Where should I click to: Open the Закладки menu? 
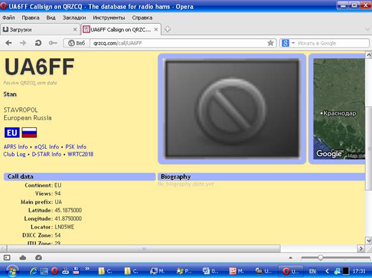(x=74, y=18)
